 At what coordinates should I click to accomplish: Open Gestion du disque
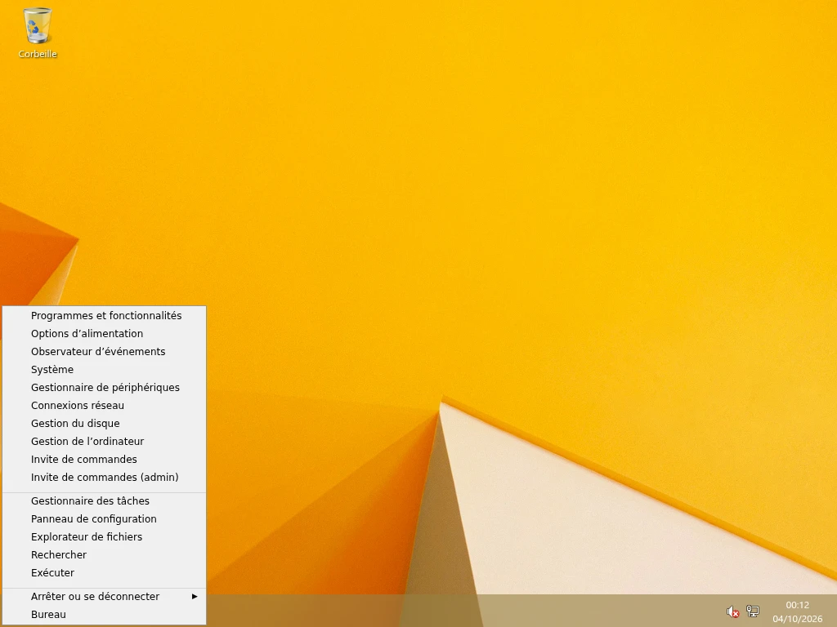point(104,424)
